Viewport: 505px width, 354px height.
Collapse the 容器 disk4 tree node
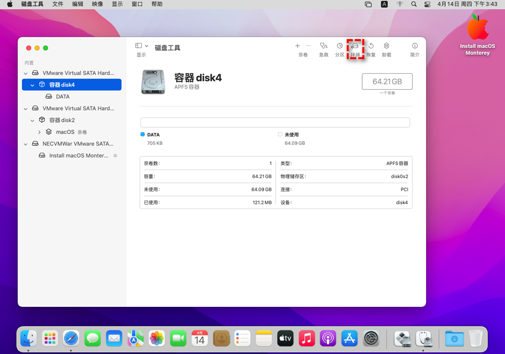[x=32, y=85]
